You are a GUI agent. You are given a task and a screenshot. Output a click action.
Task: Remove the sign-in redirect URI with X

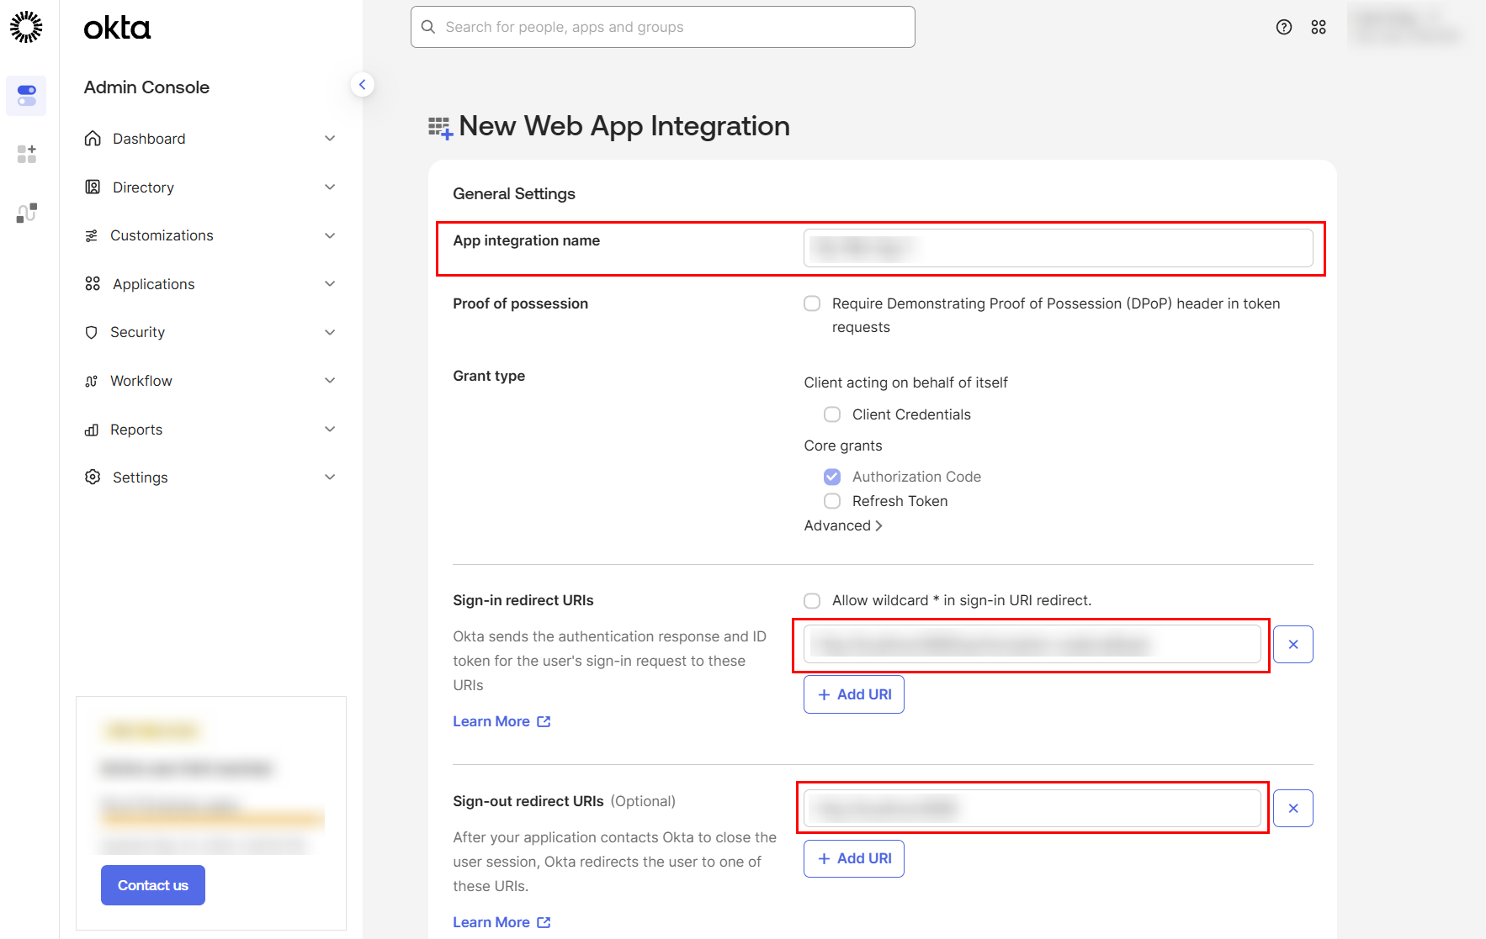click(1293, 645)
